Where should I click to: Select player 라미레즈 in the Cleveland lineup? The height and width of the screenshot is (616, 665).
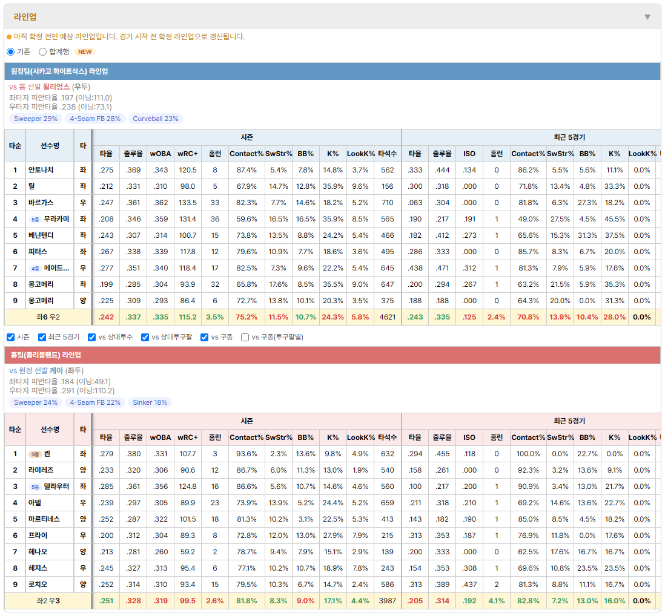41,470
